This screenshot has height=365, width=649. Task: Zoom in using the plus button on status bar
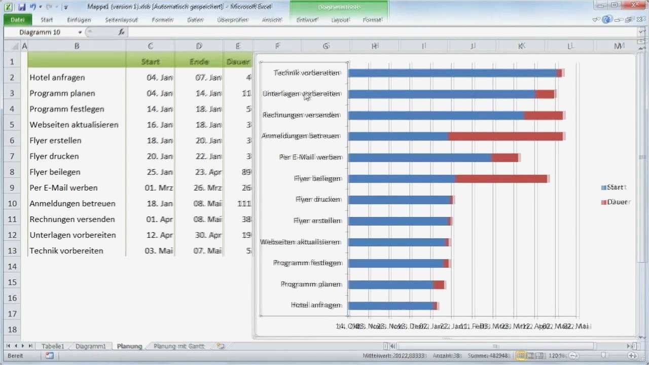[633, 355]
